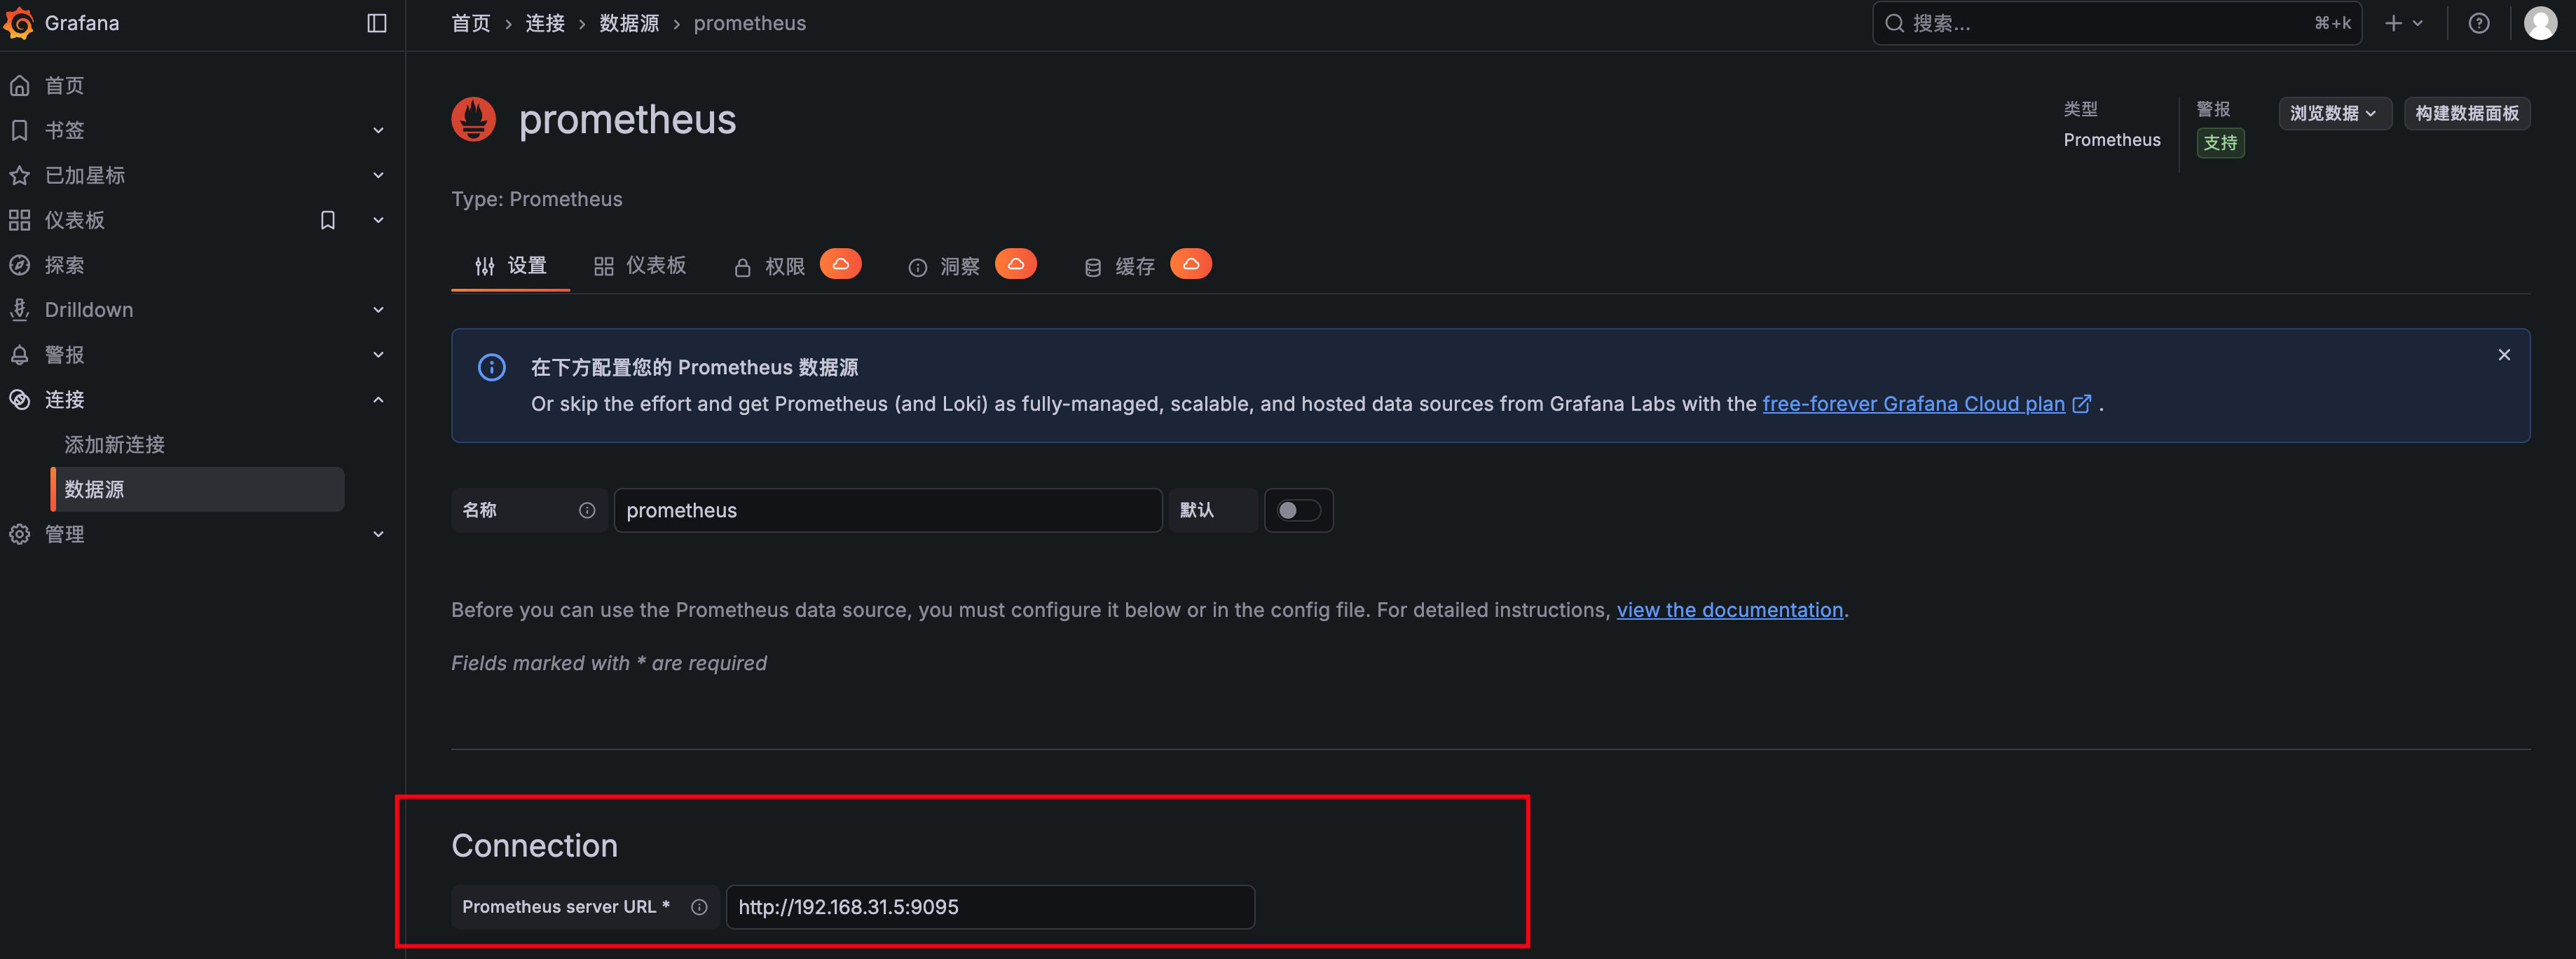Image resolution: width=2576 pixels, height=959 pixels.
Task: Click the Grafana logo icon
Action: (x=19, y=23)
